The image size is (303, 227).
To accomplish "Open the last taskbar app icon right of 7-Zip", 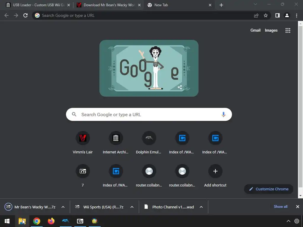I will [x=95, y=221].
